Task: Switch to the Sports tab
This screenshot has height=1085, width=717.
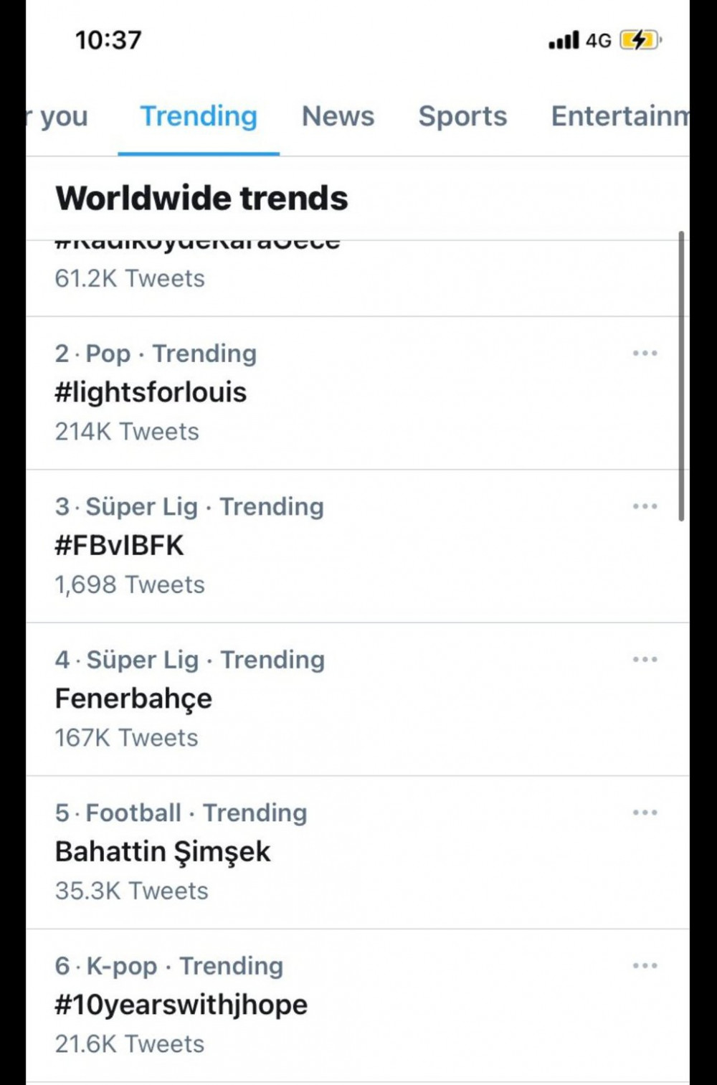Action: [x=462, y=116]
